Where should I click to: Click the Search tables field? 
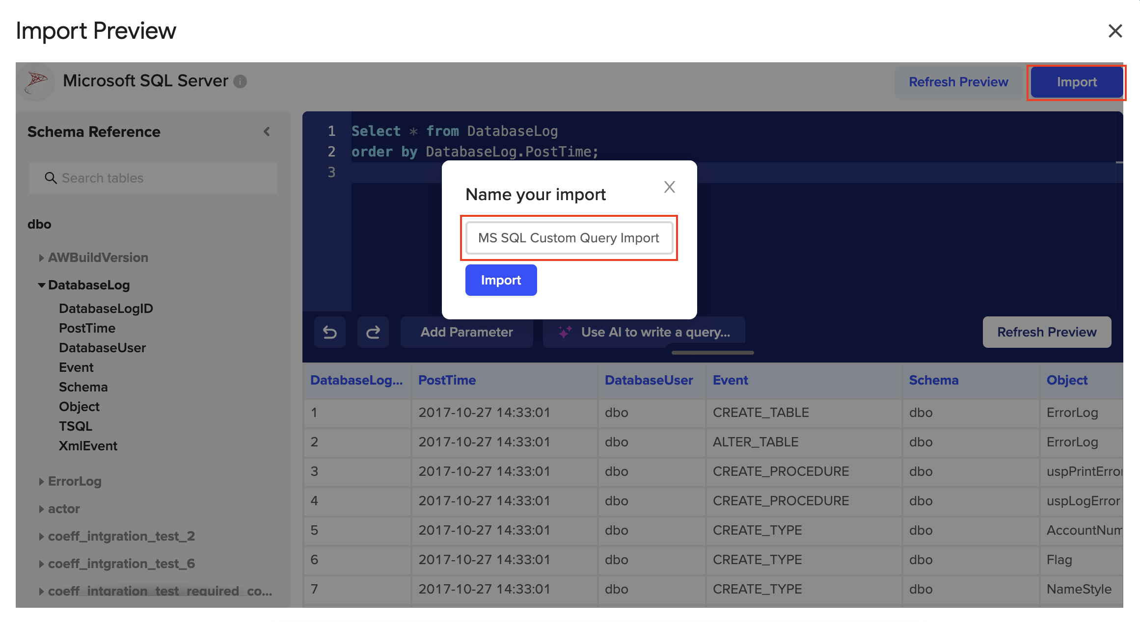click(x=153, y=178)
